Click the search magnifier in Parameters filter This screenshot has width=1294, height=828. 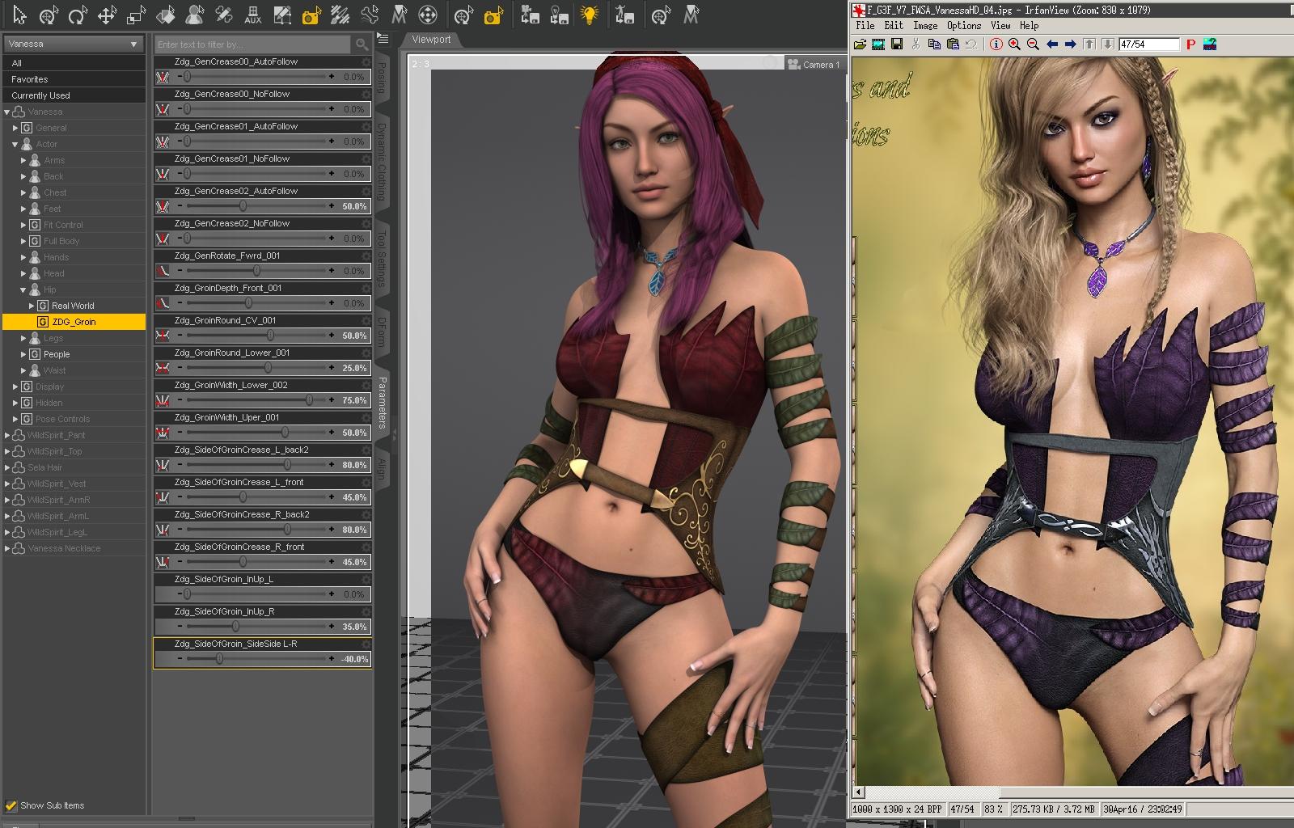(x=362, y=44)
